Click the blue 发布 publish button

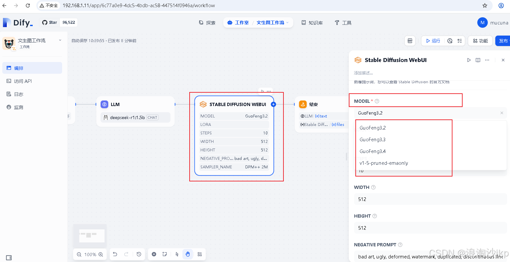pyautogui.click(x=503, y=41)
